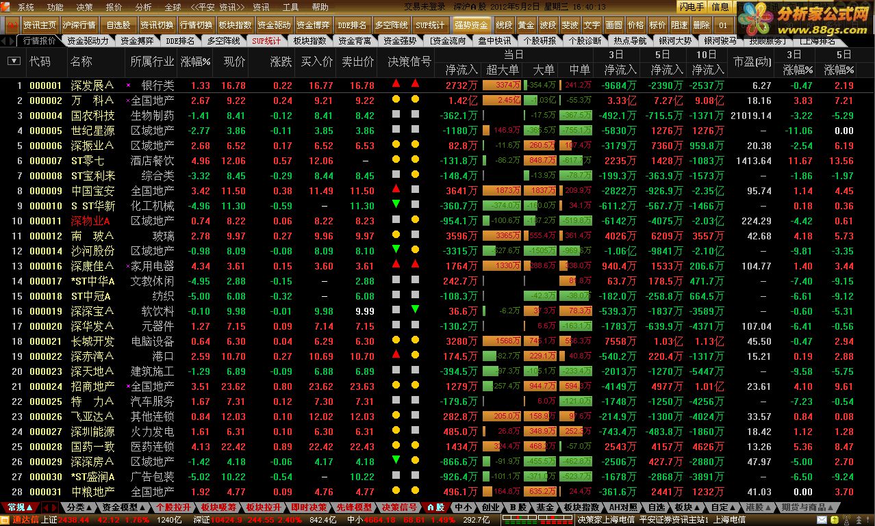Expand the 板块 bottom tab menu
This screenshot has width=875, height=526.
tap(687, 508)
